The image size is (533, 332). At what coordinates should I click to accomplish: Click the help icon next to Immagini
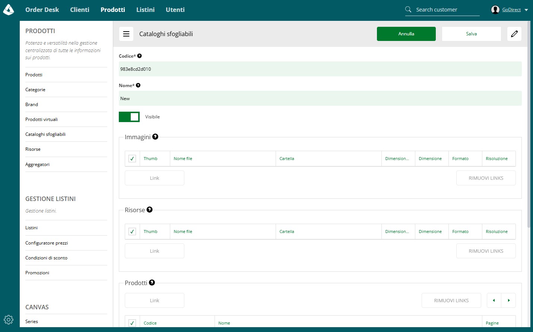click(x=155, y=137)
